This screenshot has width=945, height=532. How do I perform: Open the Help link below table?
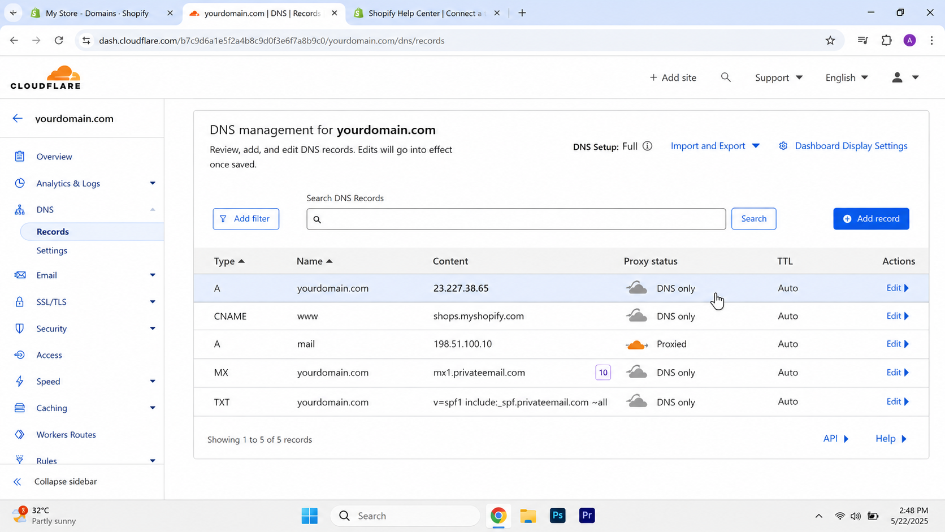click(891, 439)
